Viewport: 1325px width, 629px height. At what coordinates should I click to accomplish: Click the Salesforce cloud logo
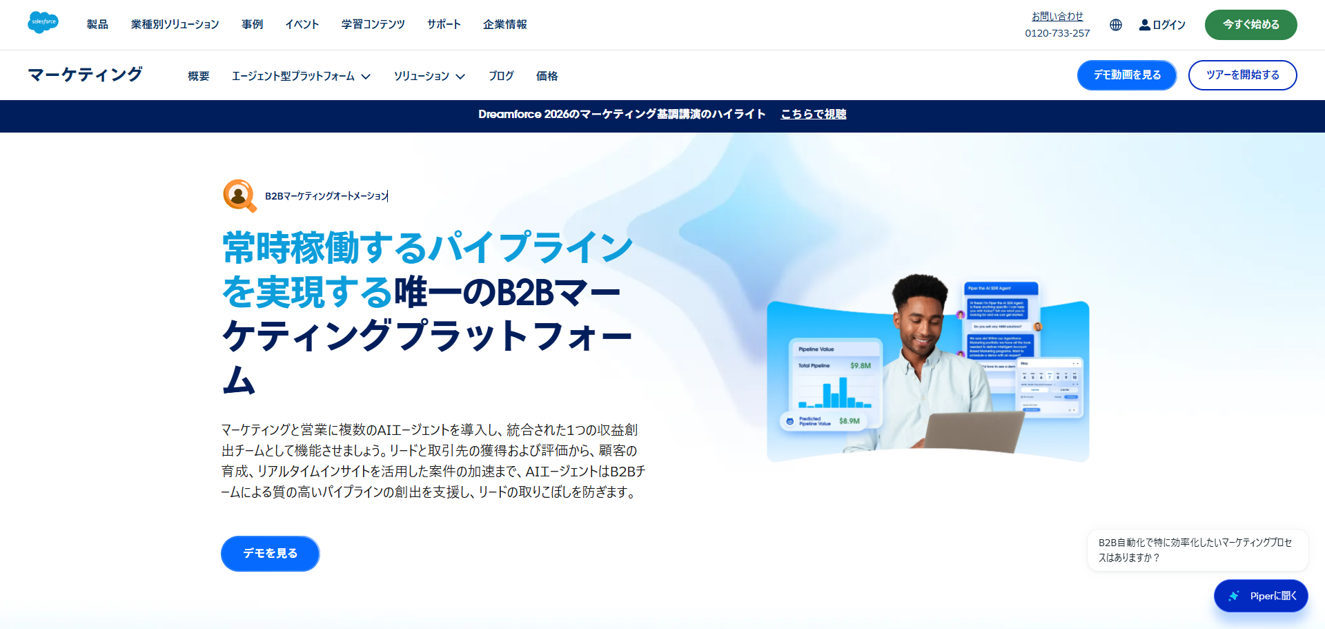[43, 23]
